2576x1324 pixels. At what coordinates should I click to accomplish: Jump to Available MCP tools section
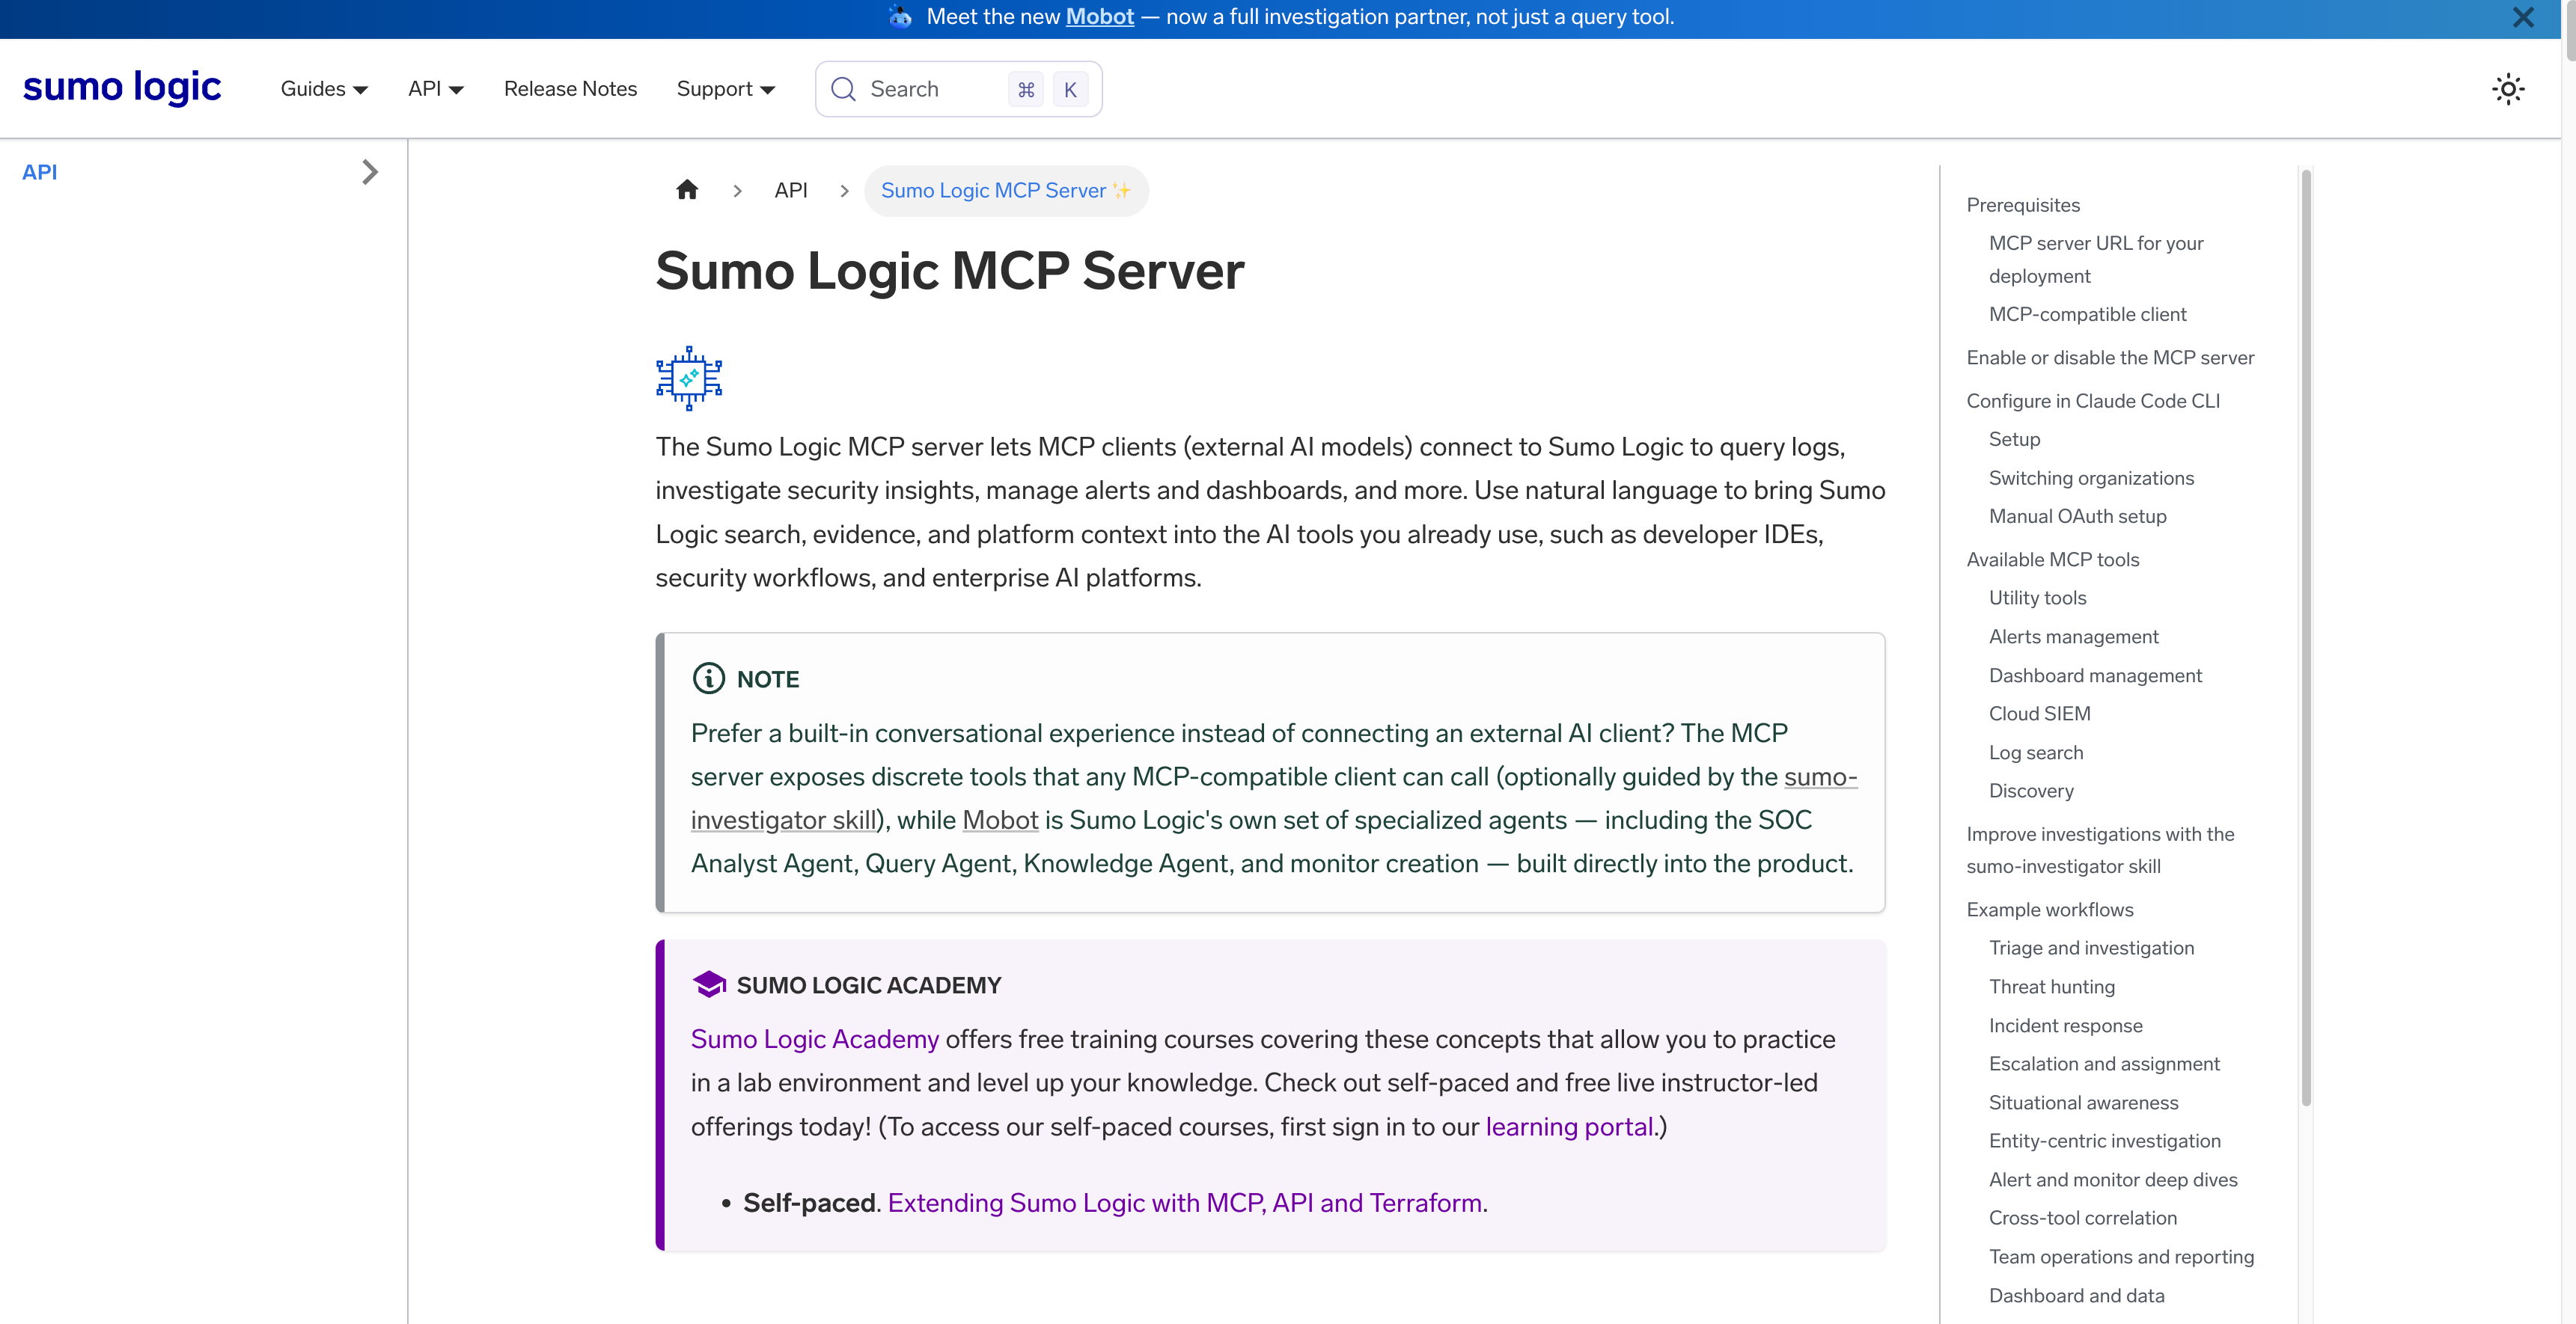(2053, 560)
